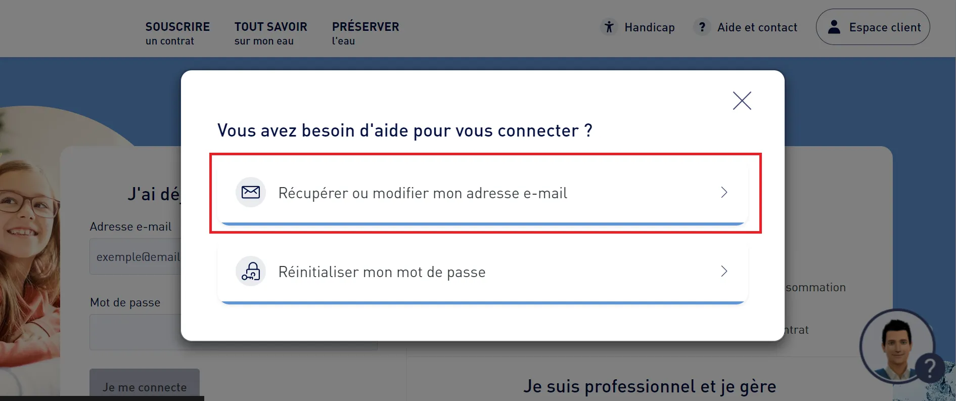Select Récupérer ou modifier mon adresse e-mail
The height and width of the screenshot is (401, 956).
tap(423, 193)
